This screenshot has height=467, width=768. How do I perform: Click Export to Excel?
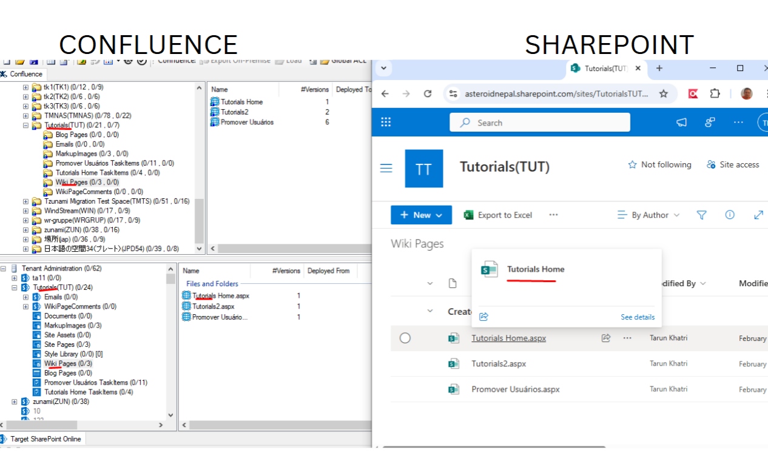click(497, 215)
